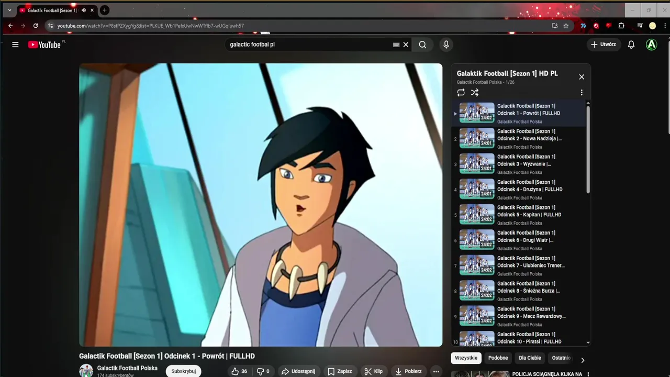The width and height of the screenshot is (670, 377).
Task: Focus the address bar URL
Action: point(151,26)
